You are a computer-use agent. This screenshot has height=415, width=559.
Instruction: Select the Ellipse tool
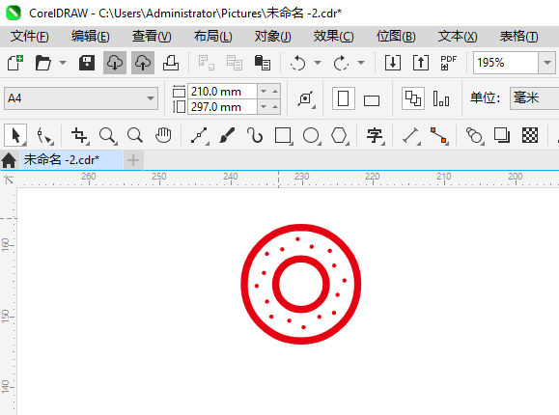tap(312, 135)
